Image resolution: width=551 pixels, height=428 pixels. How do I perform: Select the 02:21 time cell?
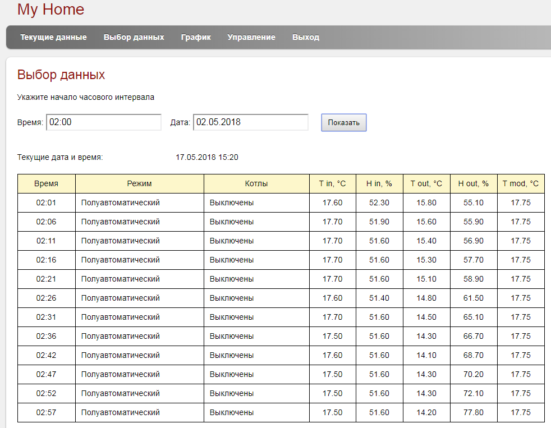[46, 279]
